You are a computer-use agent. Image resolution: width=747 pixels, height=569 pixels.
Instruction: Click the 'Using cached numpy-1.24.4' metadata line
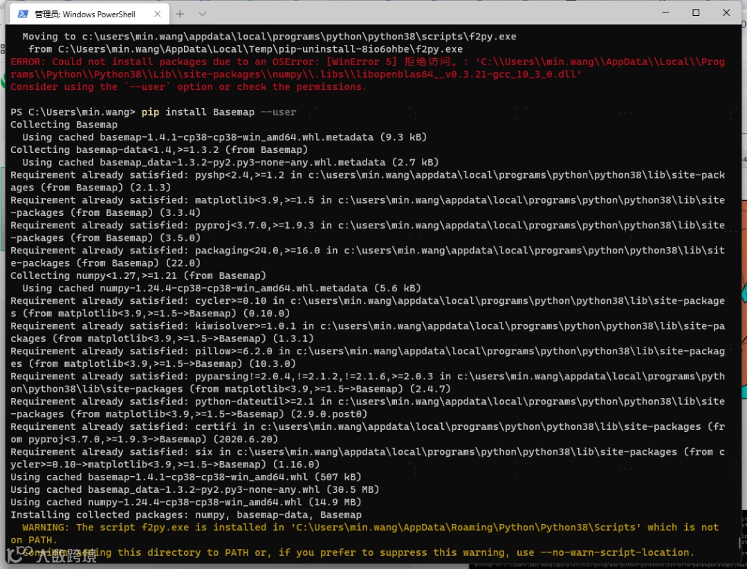(x=221, y=288)
